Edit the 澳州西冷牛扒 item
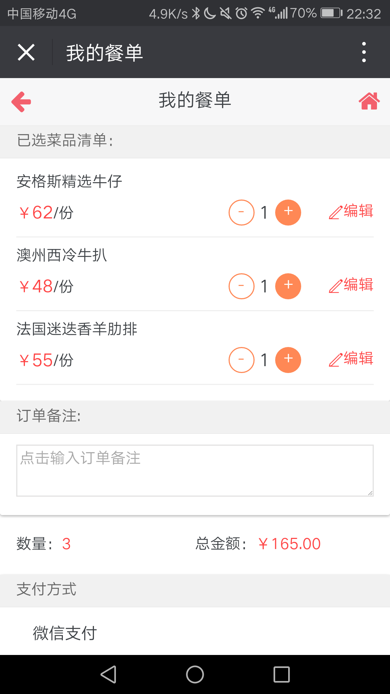 [351, 285]
